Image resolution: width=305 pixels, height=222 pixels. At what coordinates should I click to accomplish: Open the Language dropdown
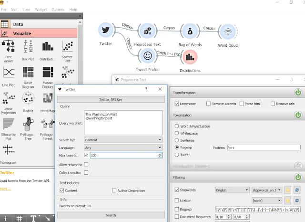click(123, 148)
